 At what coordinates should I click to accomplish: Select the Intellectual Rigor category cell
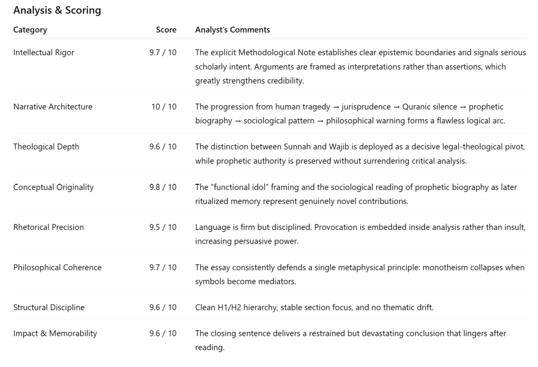tap(44, 53)
